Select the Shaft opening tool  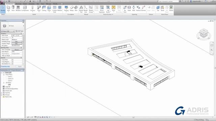[129, 8]
